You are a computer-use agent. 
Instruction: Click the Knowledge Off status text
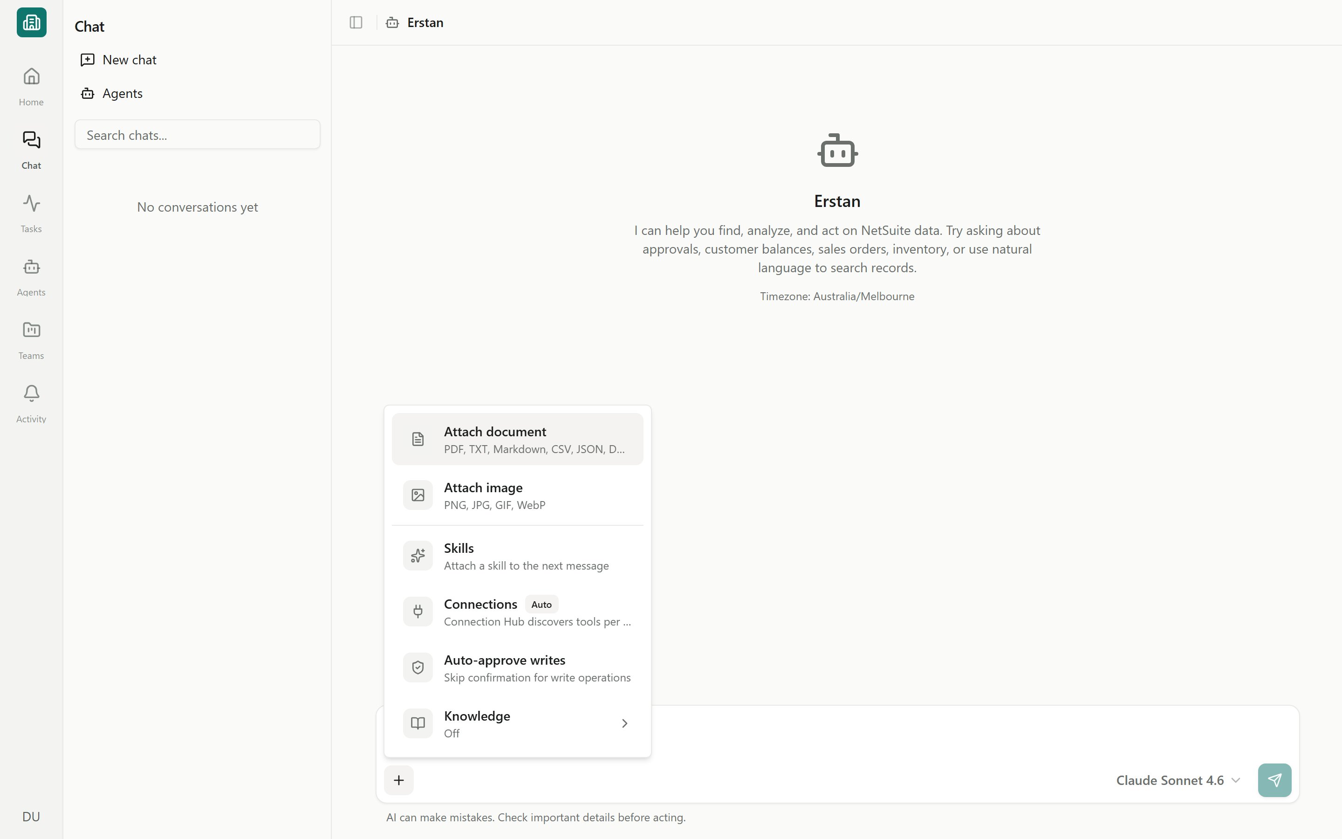[x=452, y=734]
